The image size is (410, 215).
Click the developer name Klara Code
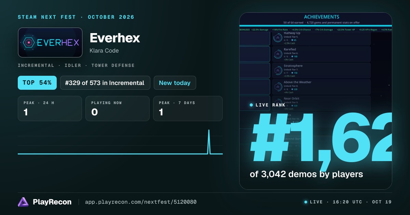click(104, 51)
